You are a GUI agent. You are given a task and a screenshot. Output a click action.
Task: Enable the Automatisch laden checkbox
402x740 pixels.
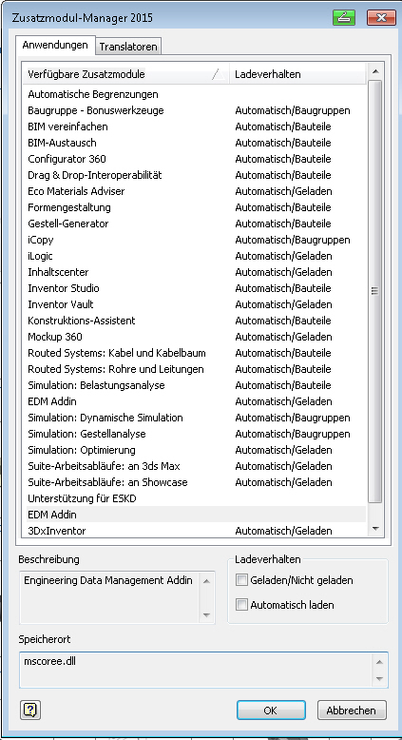[x=241, y=605]
